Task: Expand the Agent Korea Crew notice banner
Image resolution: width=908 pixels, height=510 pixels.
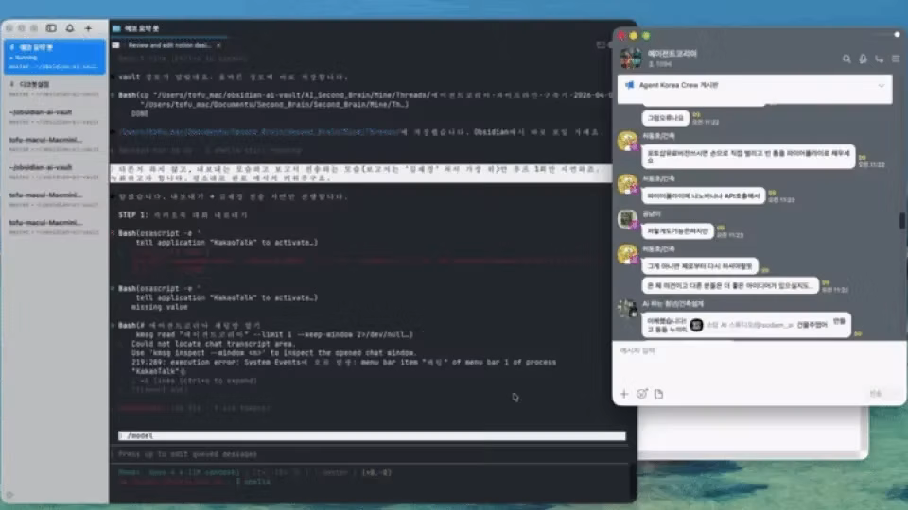Action: (x=881, y=86)
